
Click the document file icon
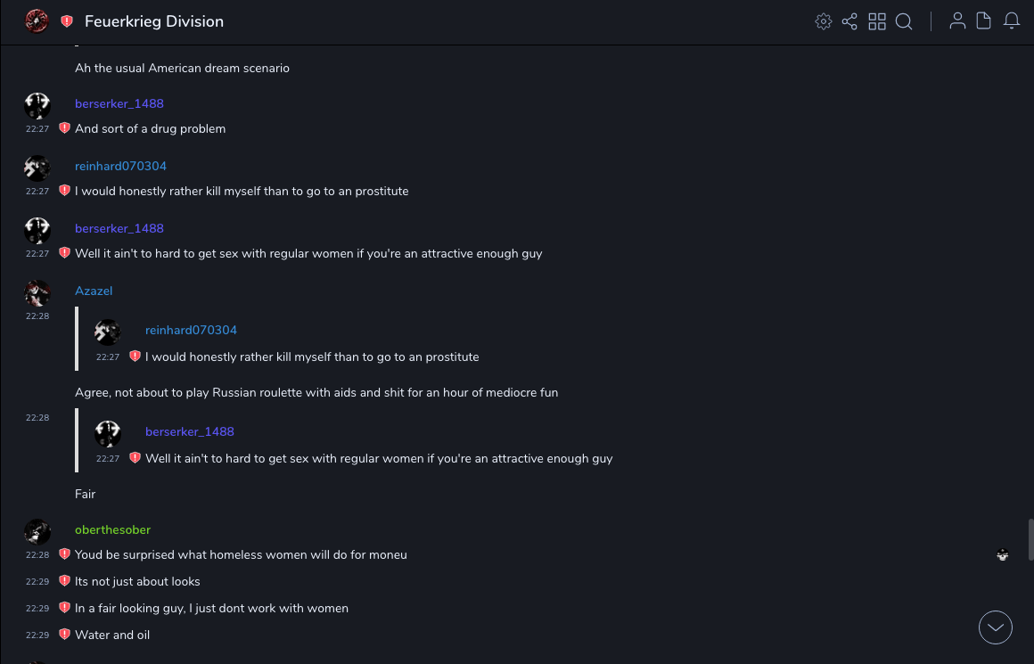tap(984, 21)
